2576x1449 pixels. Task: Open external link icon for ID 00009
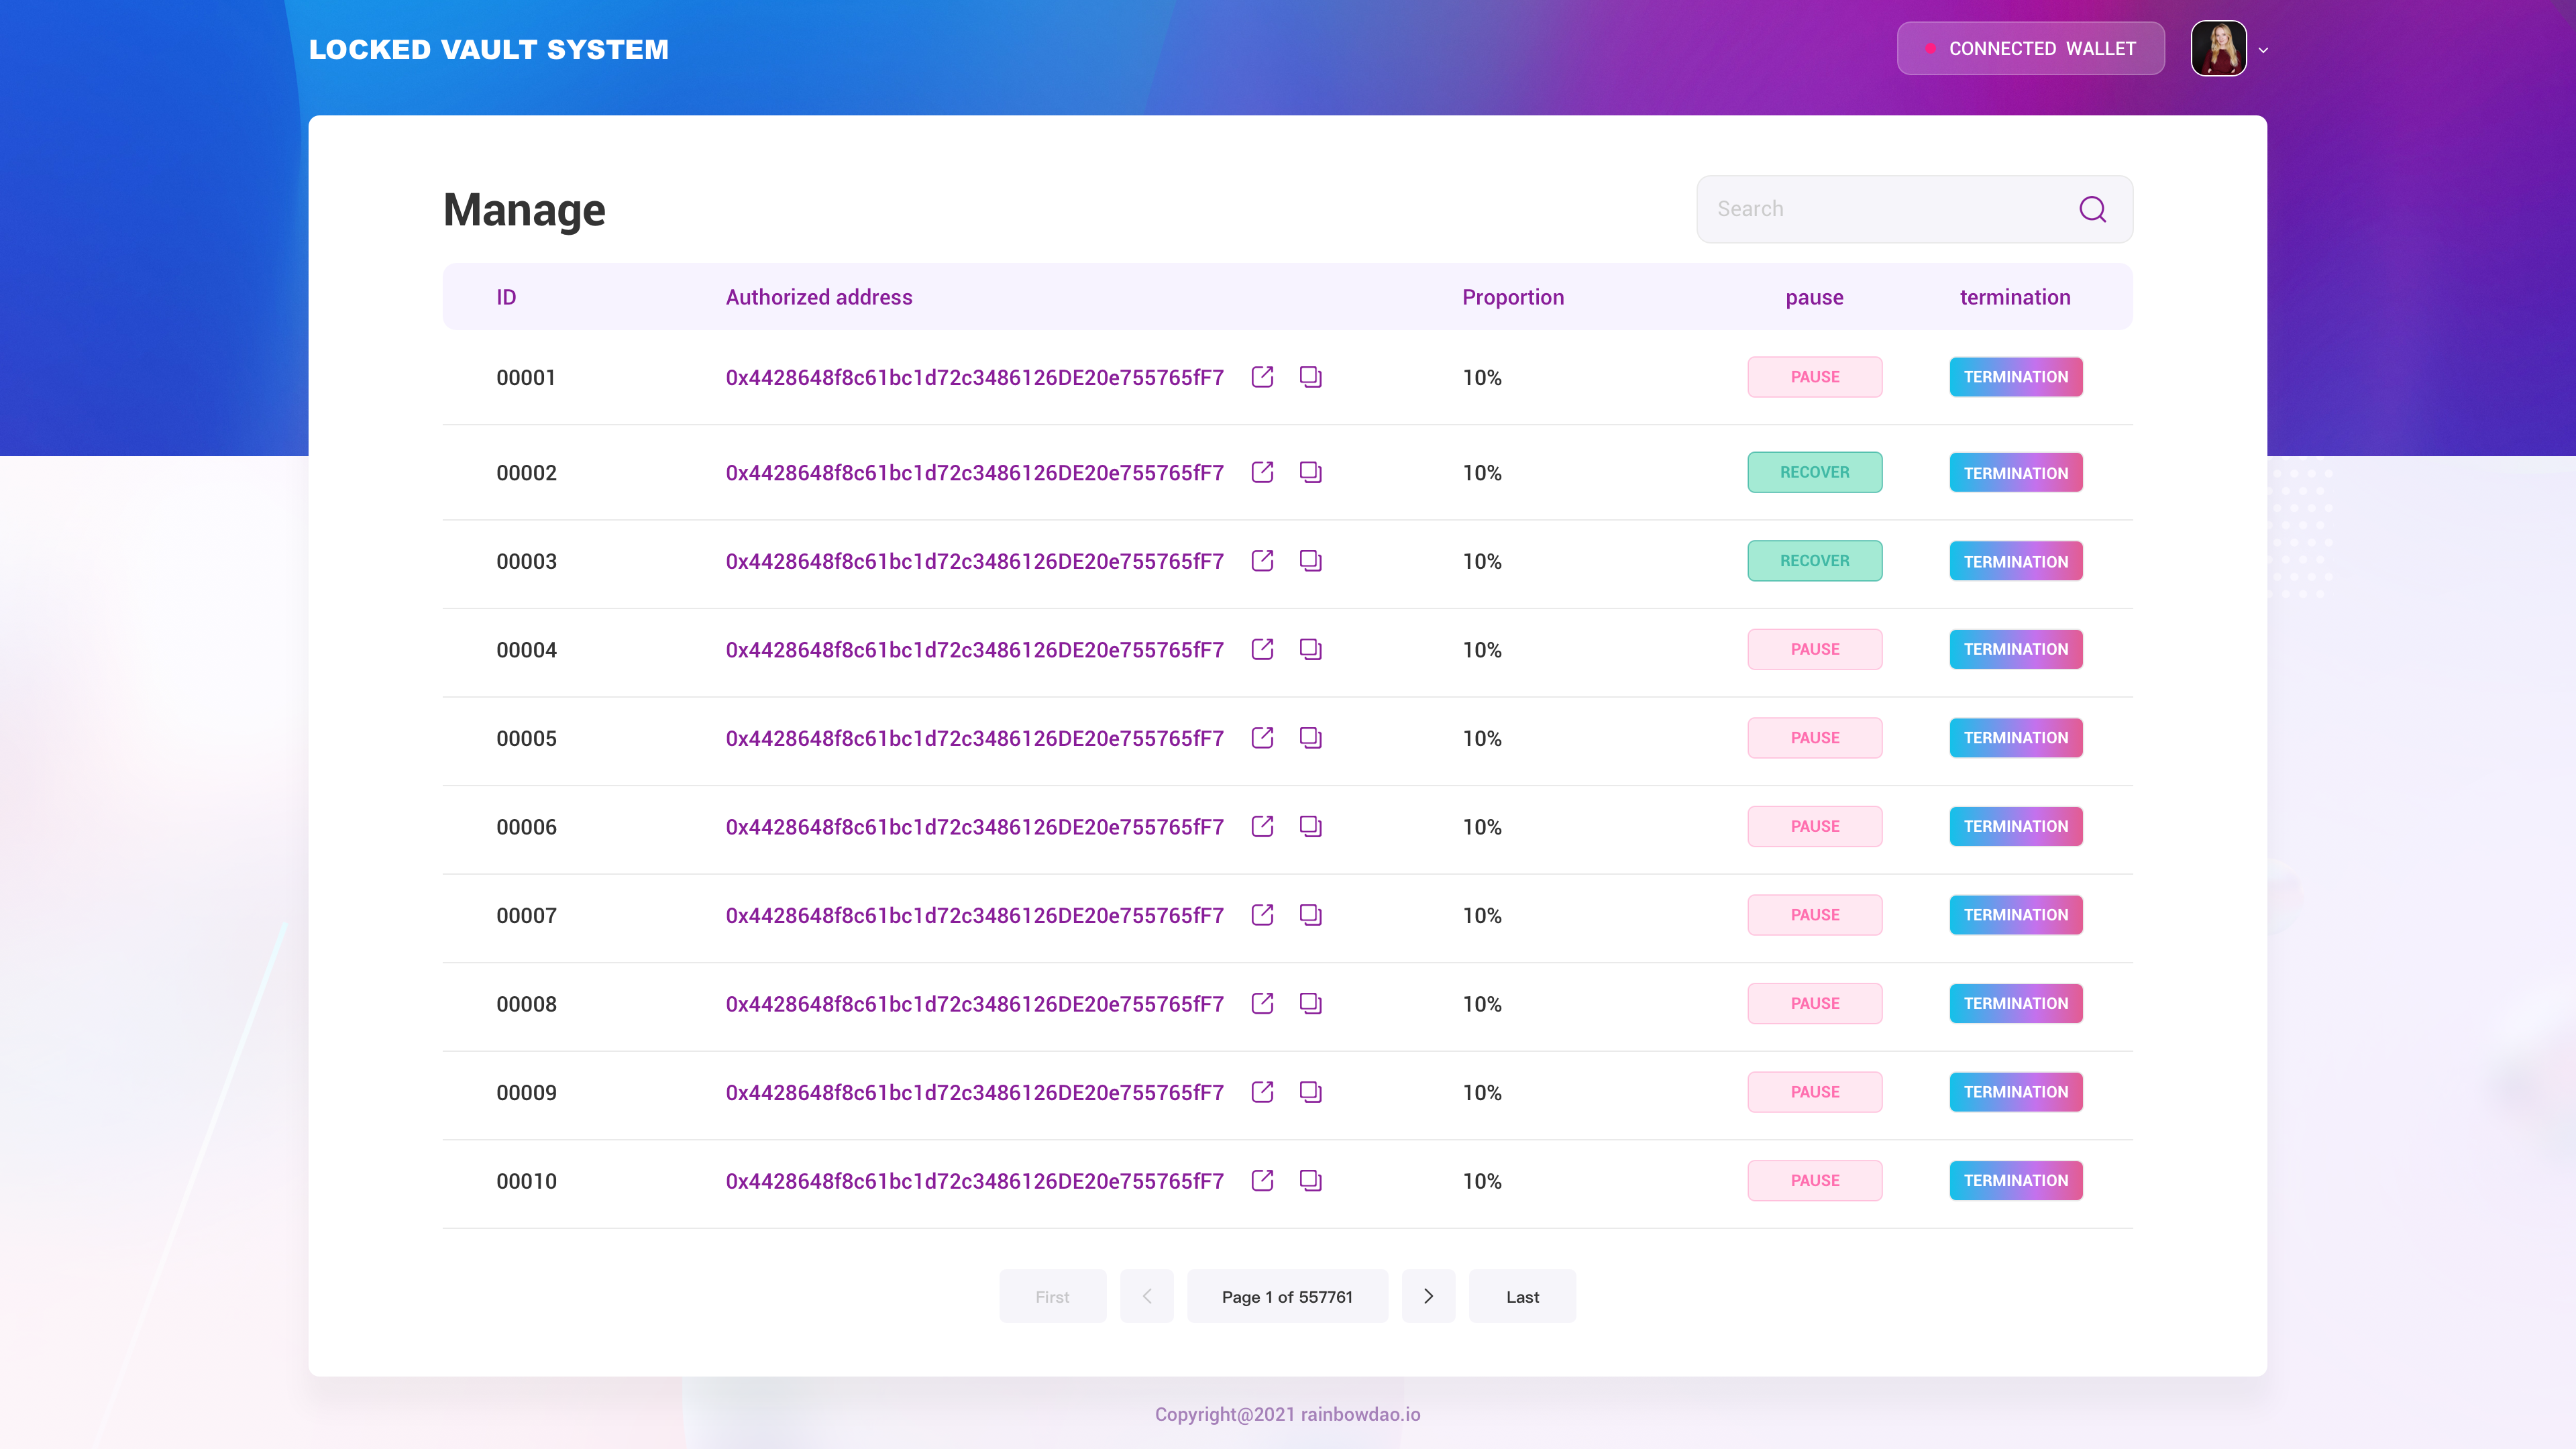point(1262,1092)
